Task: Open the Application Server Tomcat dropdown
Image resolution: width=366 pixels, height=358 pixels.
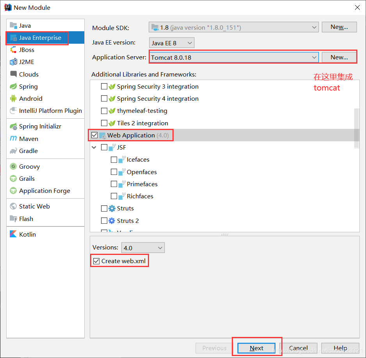Action: (x=234, y=57)
